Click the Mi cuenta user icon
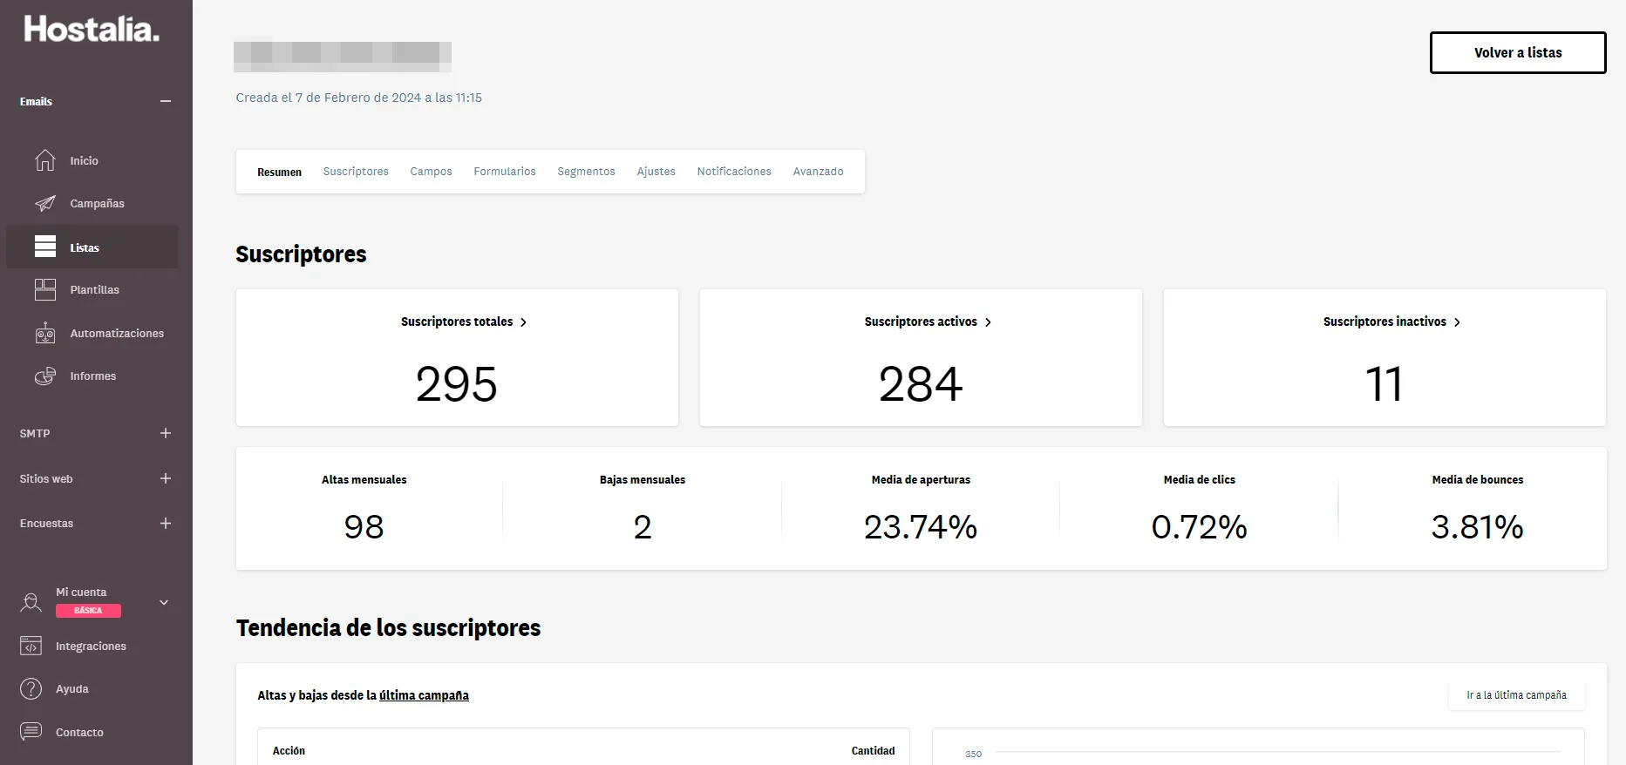 (x=31, y=602)
